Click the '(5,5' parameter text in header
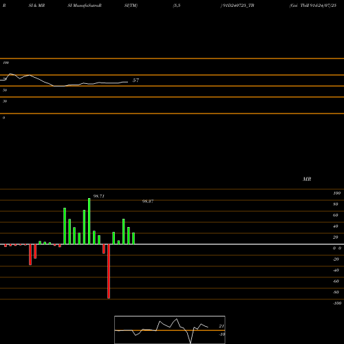 pos(177,6)
